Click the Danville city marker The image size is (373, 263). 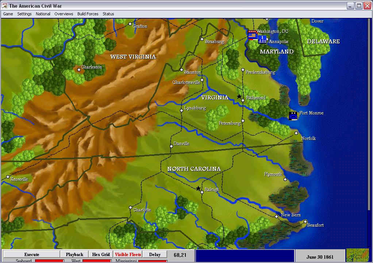(171, 146)
